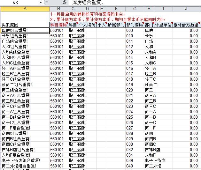
Task: Click the 个人编码 header cell
Action: (x=87, y=25)
